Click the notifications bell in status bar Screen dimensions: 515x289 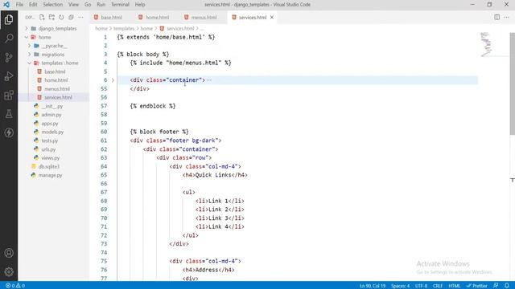(507, 286)
